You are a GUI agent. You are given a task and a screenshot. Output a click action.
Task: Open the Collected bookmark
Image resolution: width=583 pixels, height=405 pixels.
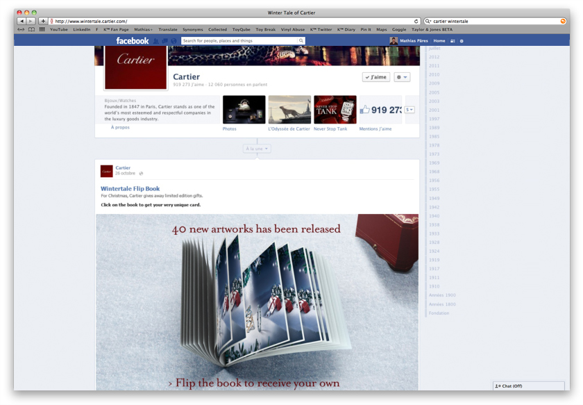(x=217, y=29)
